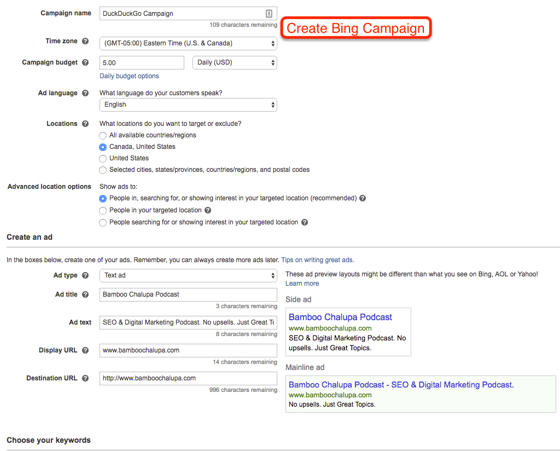Click the Campaign name input field
This screenshot has width=560, height=451.
tap(188, 14)
